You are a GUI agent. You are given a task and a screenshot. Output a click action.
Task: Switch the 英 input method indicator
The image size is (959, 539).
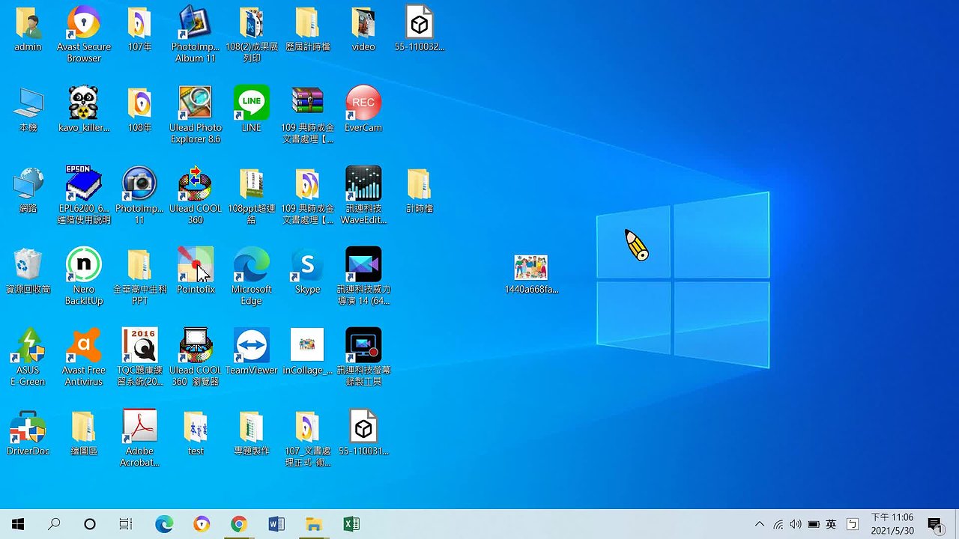point(831,524)
